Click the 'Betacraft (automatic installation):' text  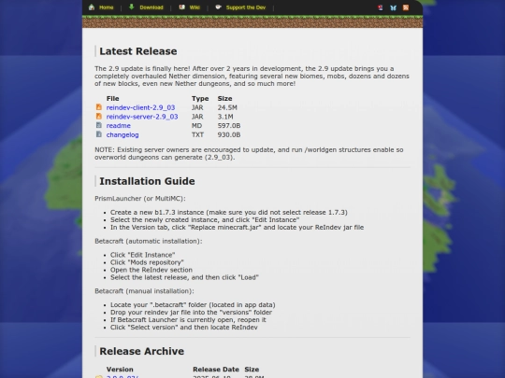[149, 241]
